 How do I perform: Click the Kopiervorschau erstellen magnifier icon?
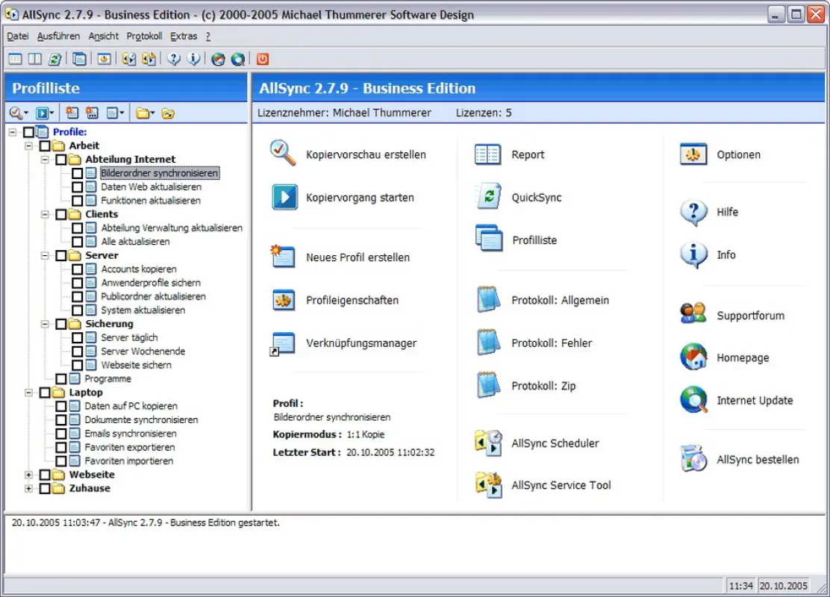point(283,154)
